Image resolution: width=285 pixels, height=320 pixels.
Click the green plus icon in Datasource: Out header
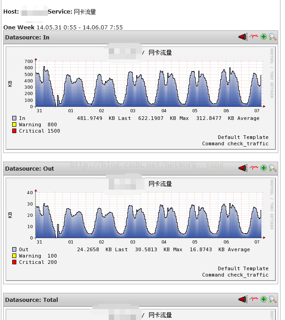coord(264,168)
